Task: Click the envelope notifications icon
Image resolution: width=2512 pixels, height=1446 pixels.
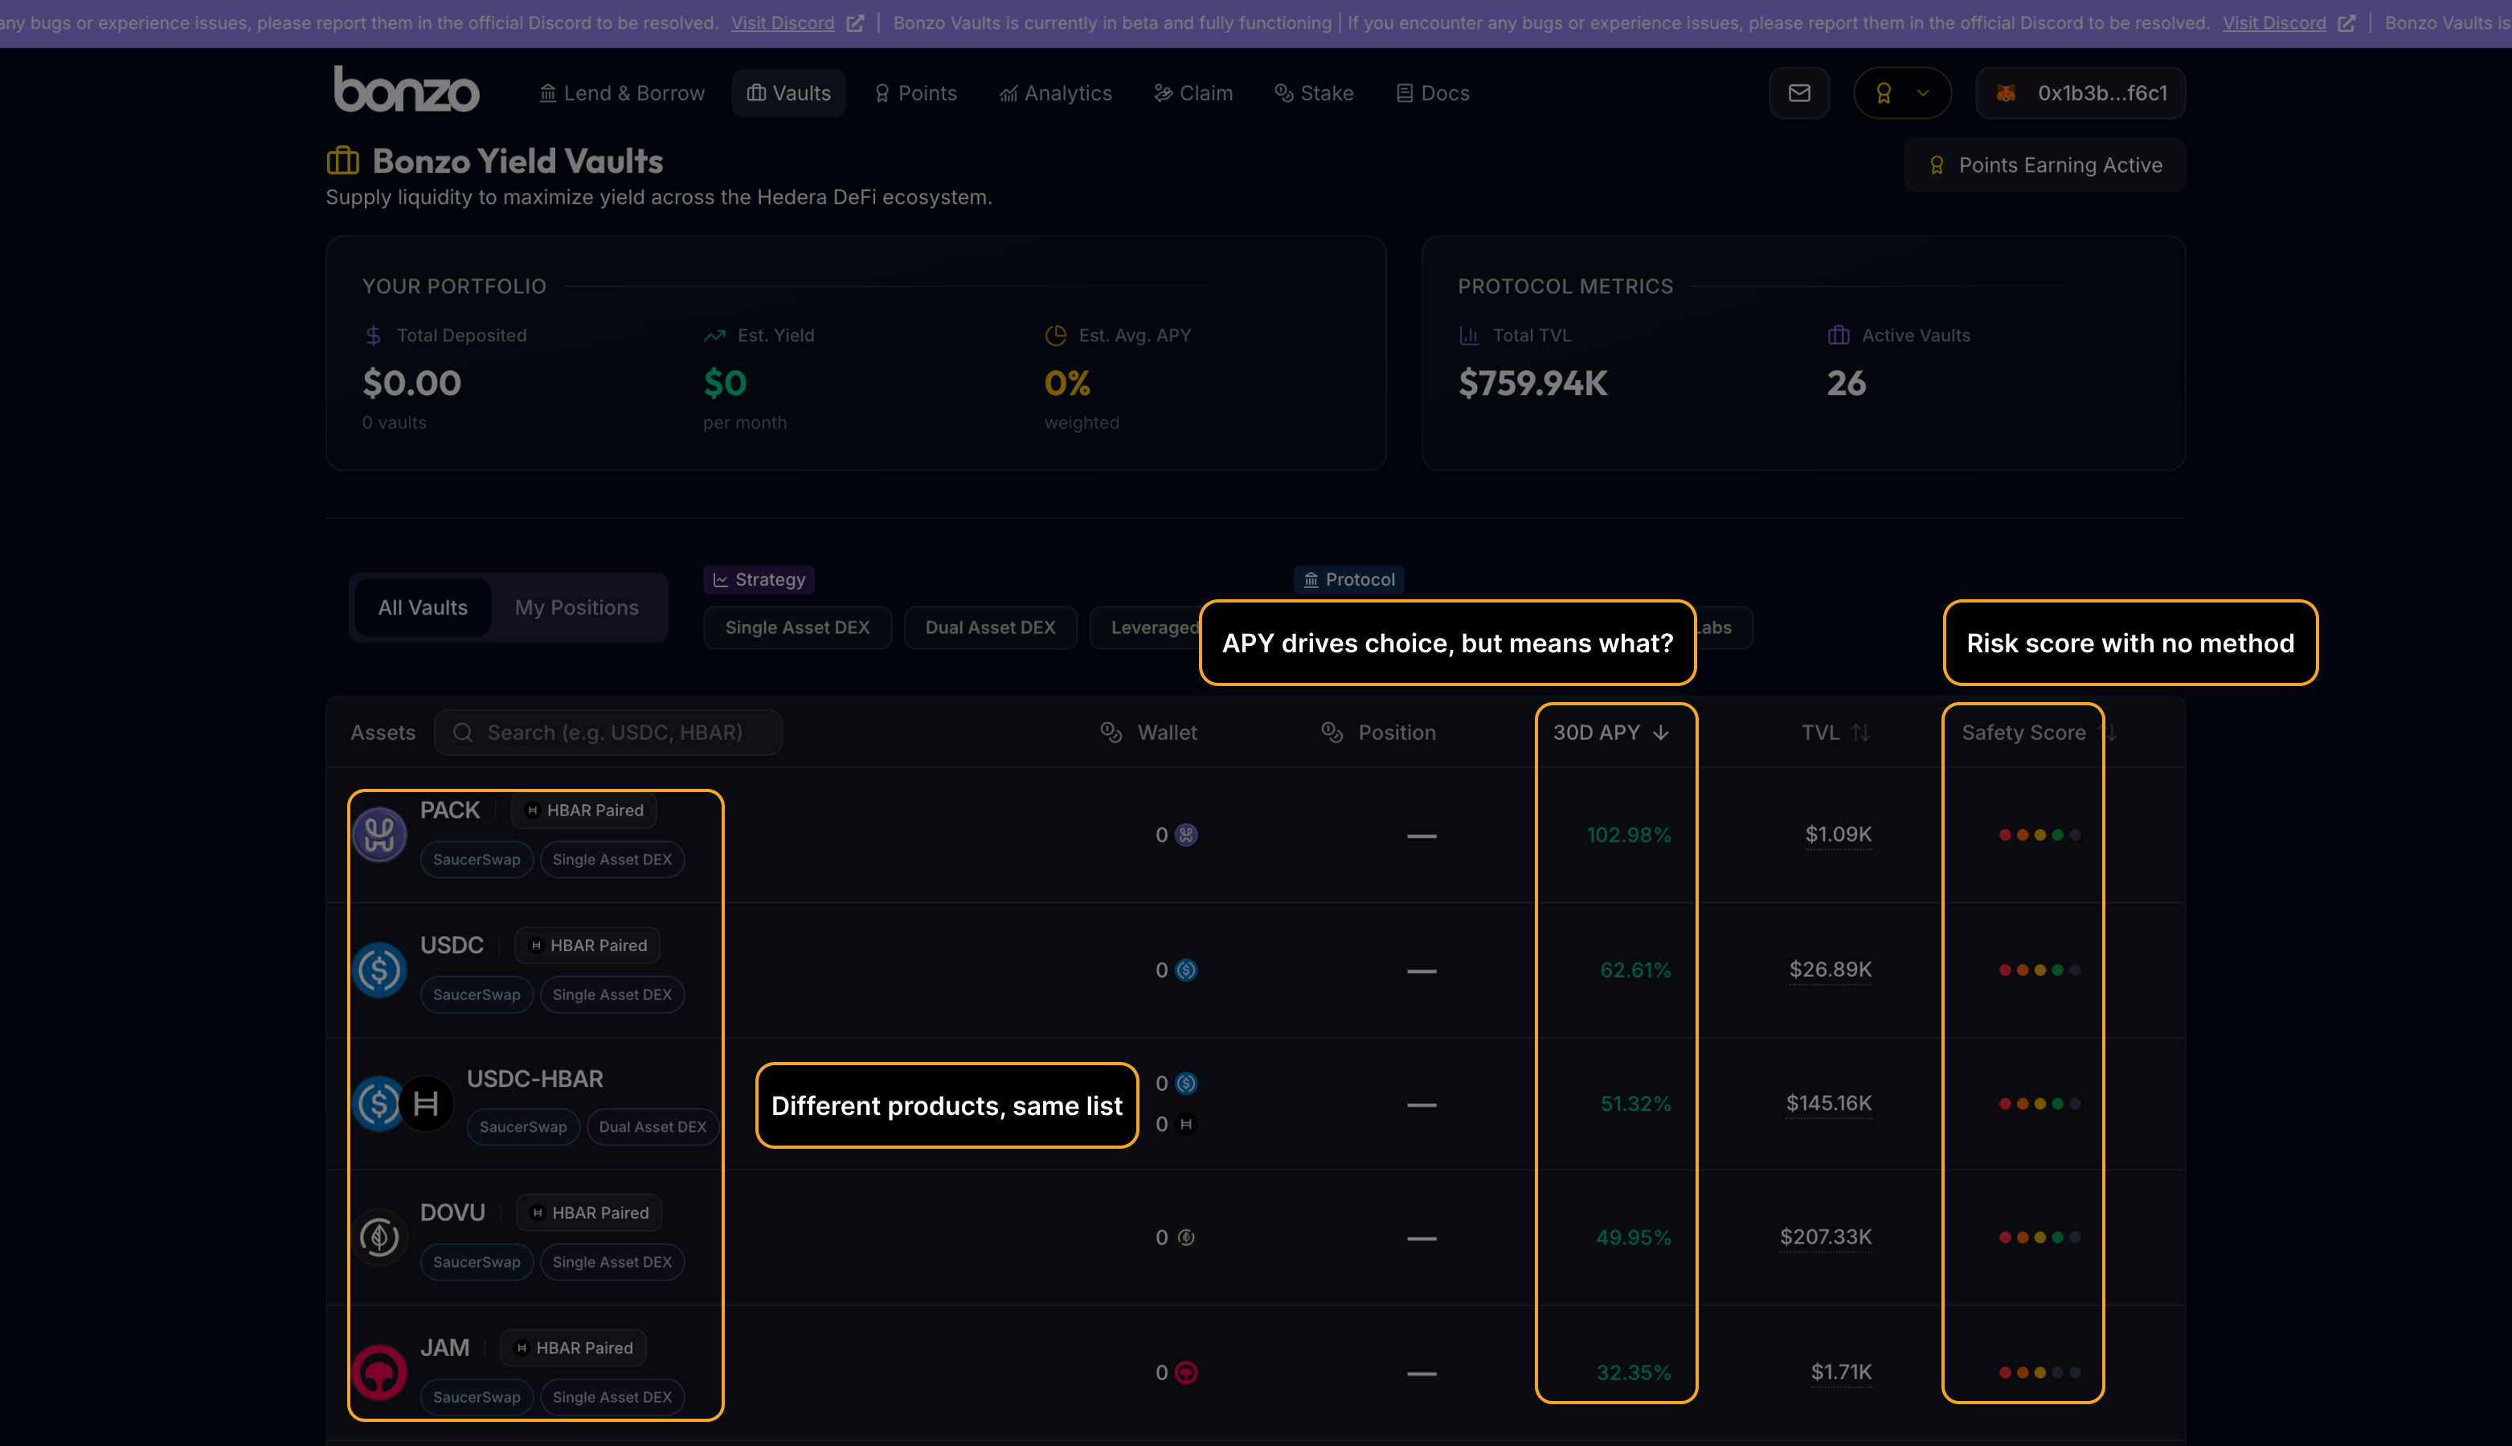Action: click(1799, 93)
